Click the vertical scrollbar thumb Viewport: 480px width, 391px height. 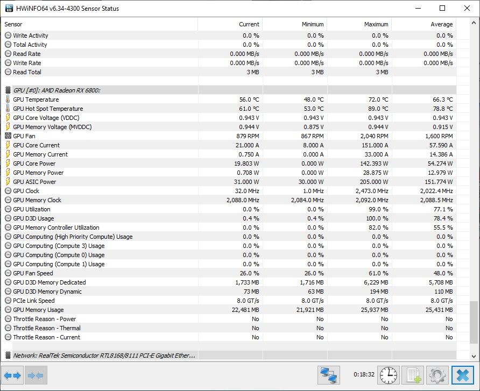click(474, 322)
